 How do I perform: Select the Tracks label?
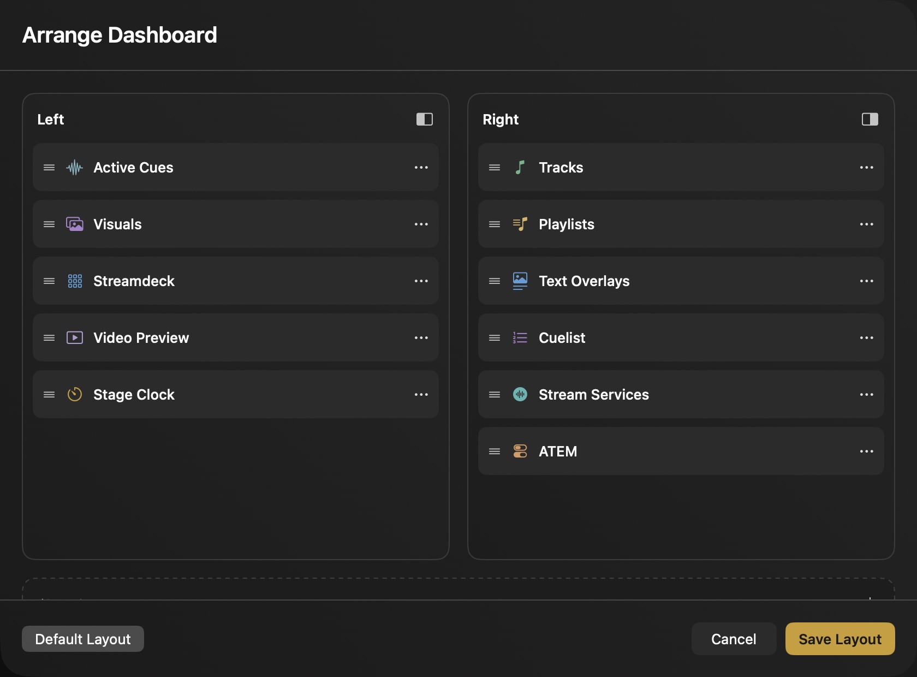(x=561, y=168)
